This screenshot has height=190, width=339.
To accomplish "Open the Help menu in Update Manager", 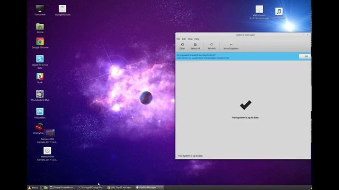I will [197, 39].
